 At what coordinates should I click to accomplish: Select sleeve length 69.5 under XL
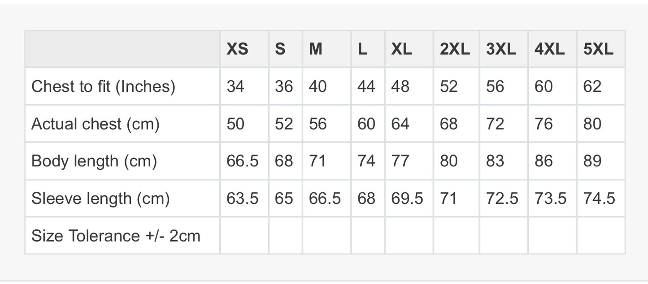tap(407, 198)
